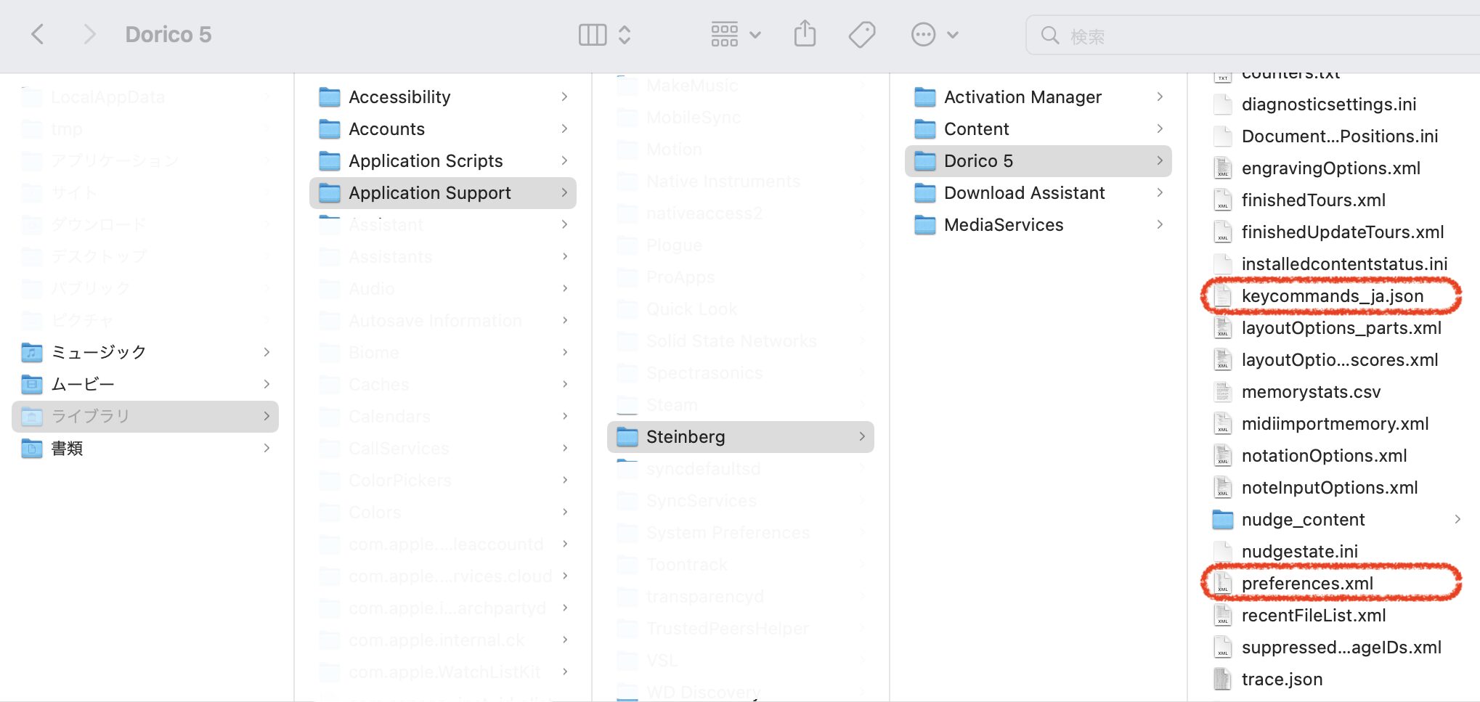Click the tag icon in toolbar
The height and width of the screenshot is (702, 1480).
pos(862,34)
